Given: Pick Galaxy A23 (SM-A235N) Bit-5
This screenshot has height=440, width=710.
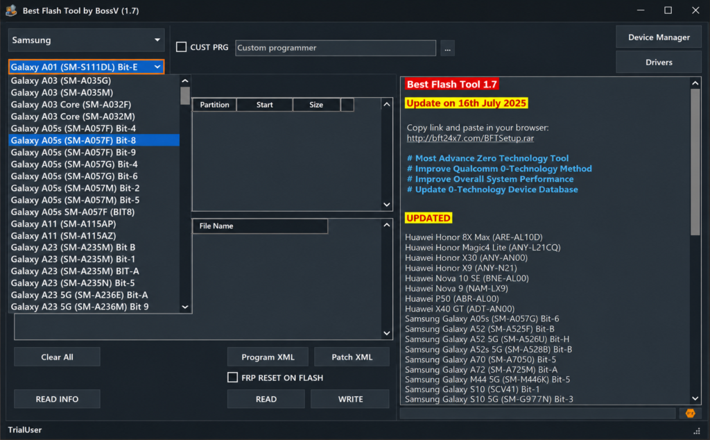Looking at the screenshot, I should (94, 283).
